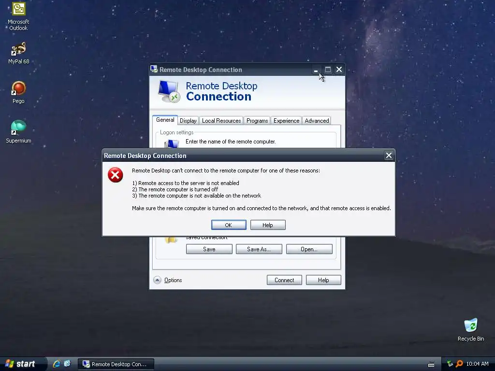Minimize the Remote Desktop Connection window
Image resolution: width=495 pixels, height=371 pixels.
pos(316,70)
